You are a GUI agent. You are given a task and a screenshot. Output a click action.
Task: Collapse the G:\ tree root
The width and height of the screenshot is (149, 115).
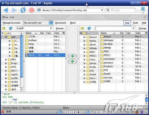tap(2, 33)
